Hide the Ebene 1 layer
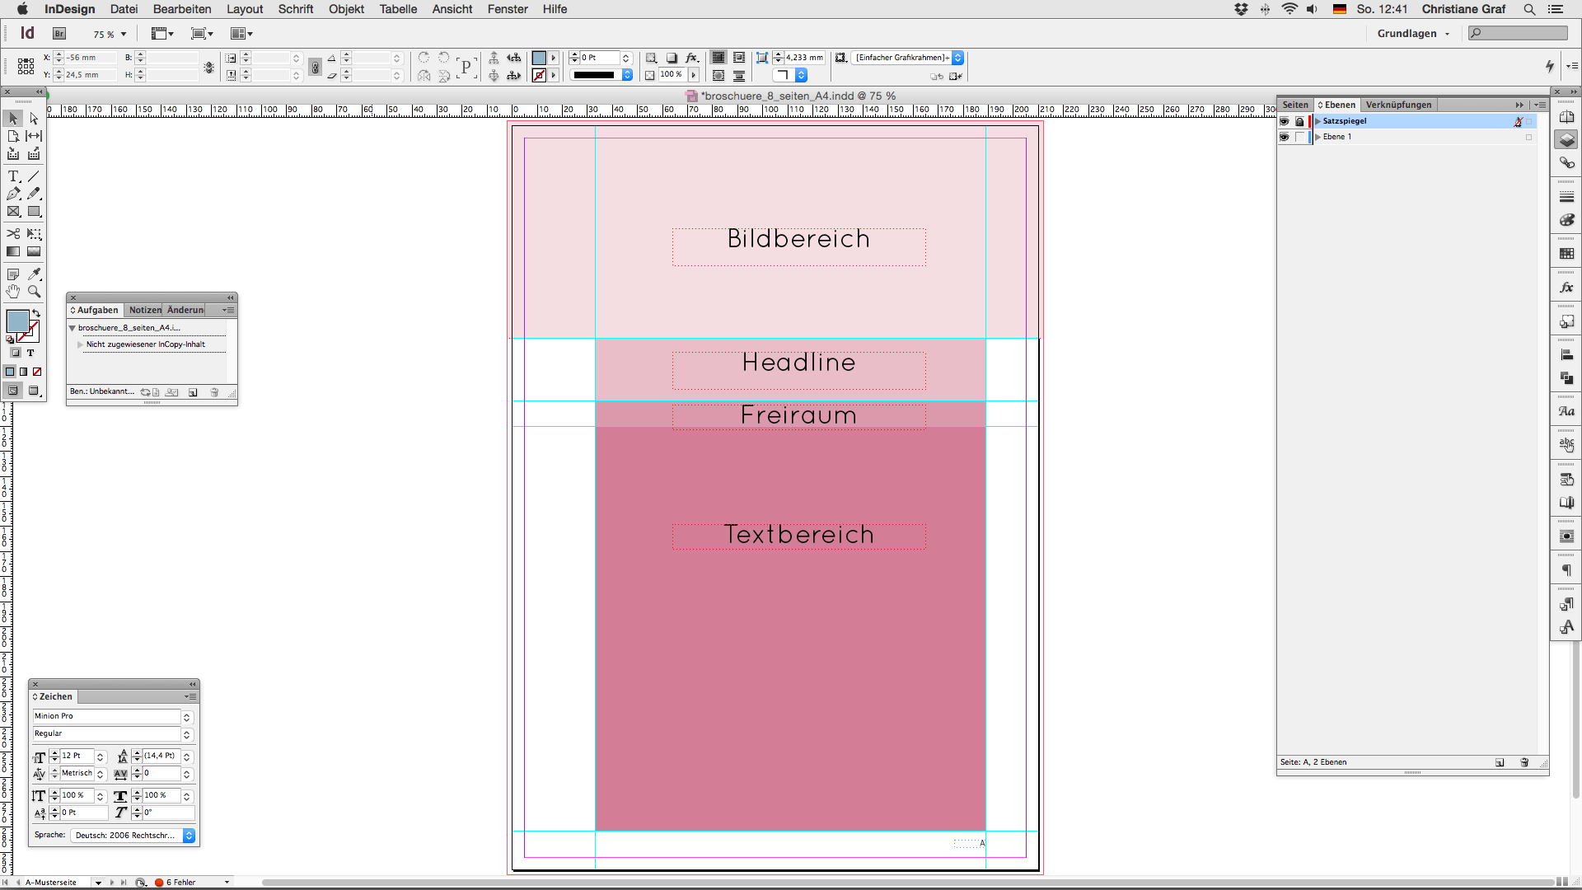The image size is (1582, 890). (1285, 137)
